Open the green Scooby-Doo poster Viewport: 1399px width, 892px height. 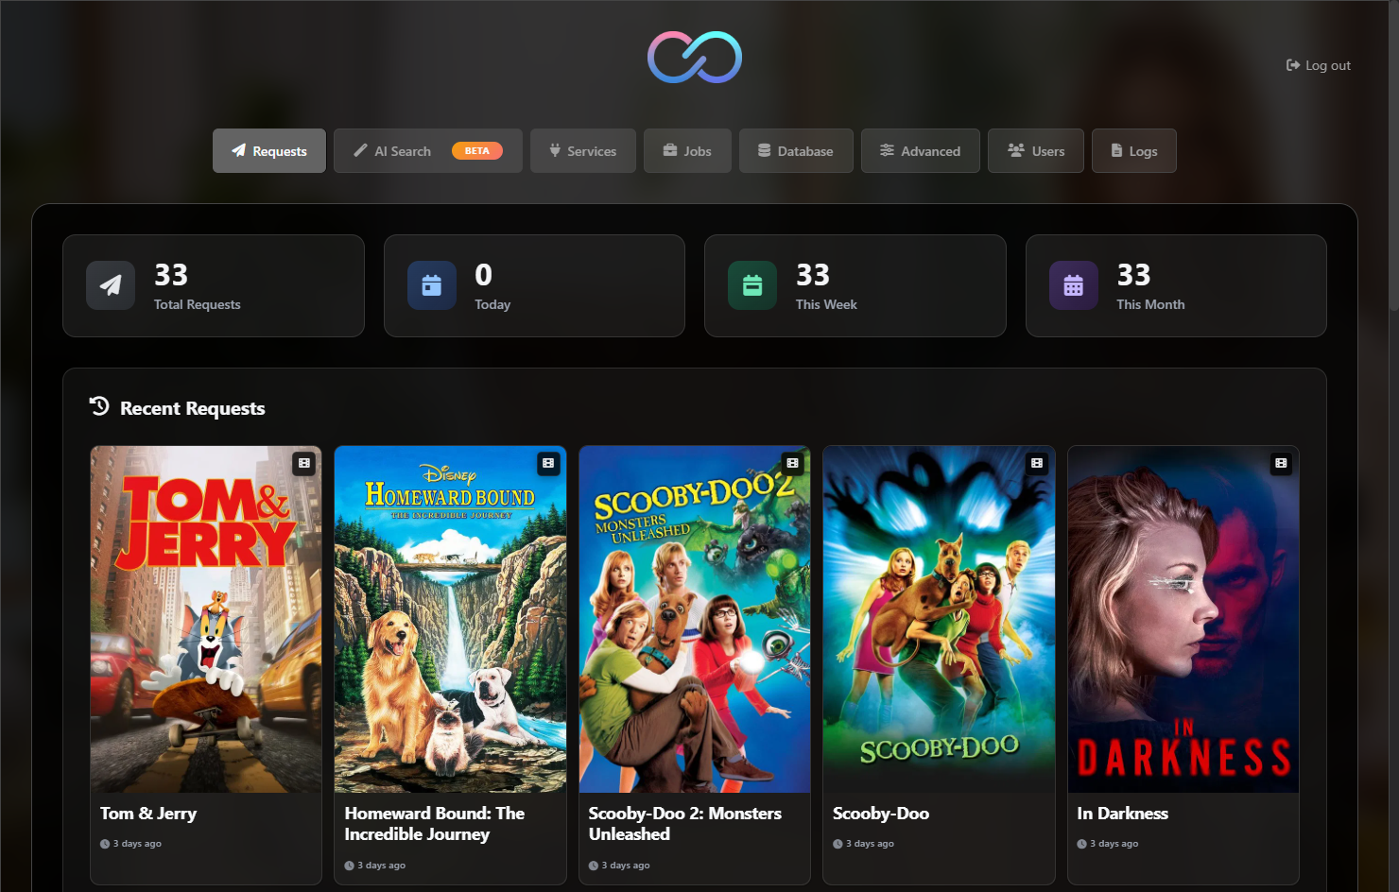point(939,619)
